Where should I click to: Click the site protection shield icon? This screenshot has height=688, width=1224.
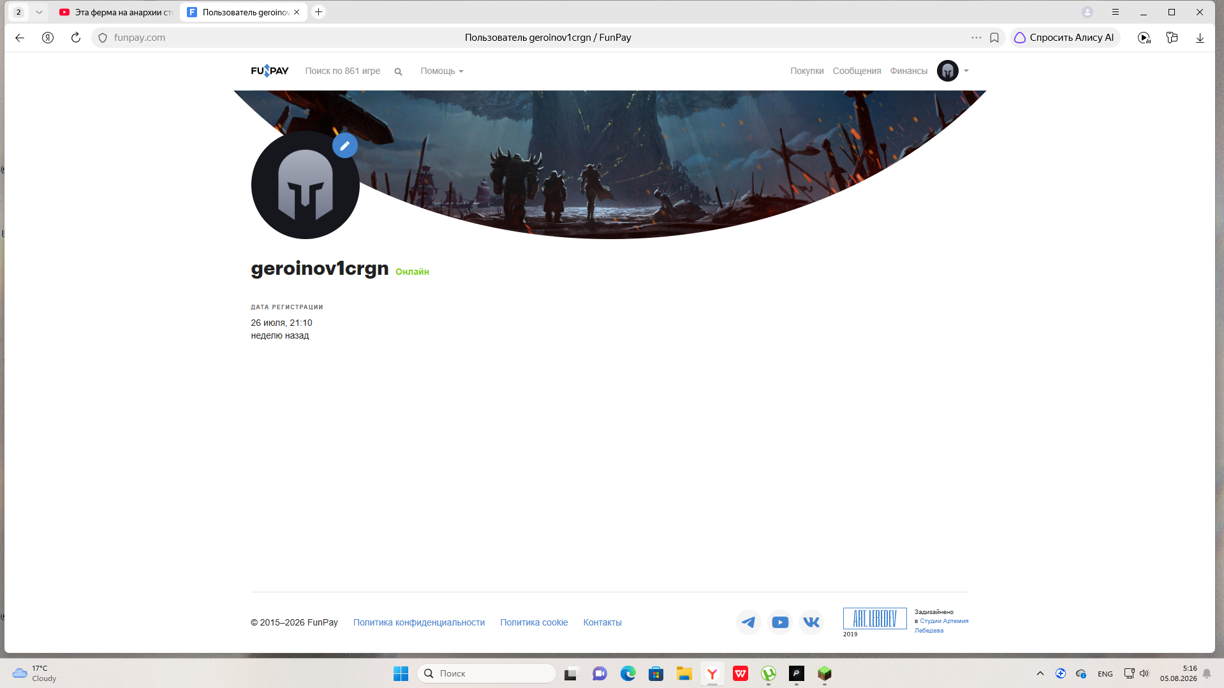pos(103,38)
